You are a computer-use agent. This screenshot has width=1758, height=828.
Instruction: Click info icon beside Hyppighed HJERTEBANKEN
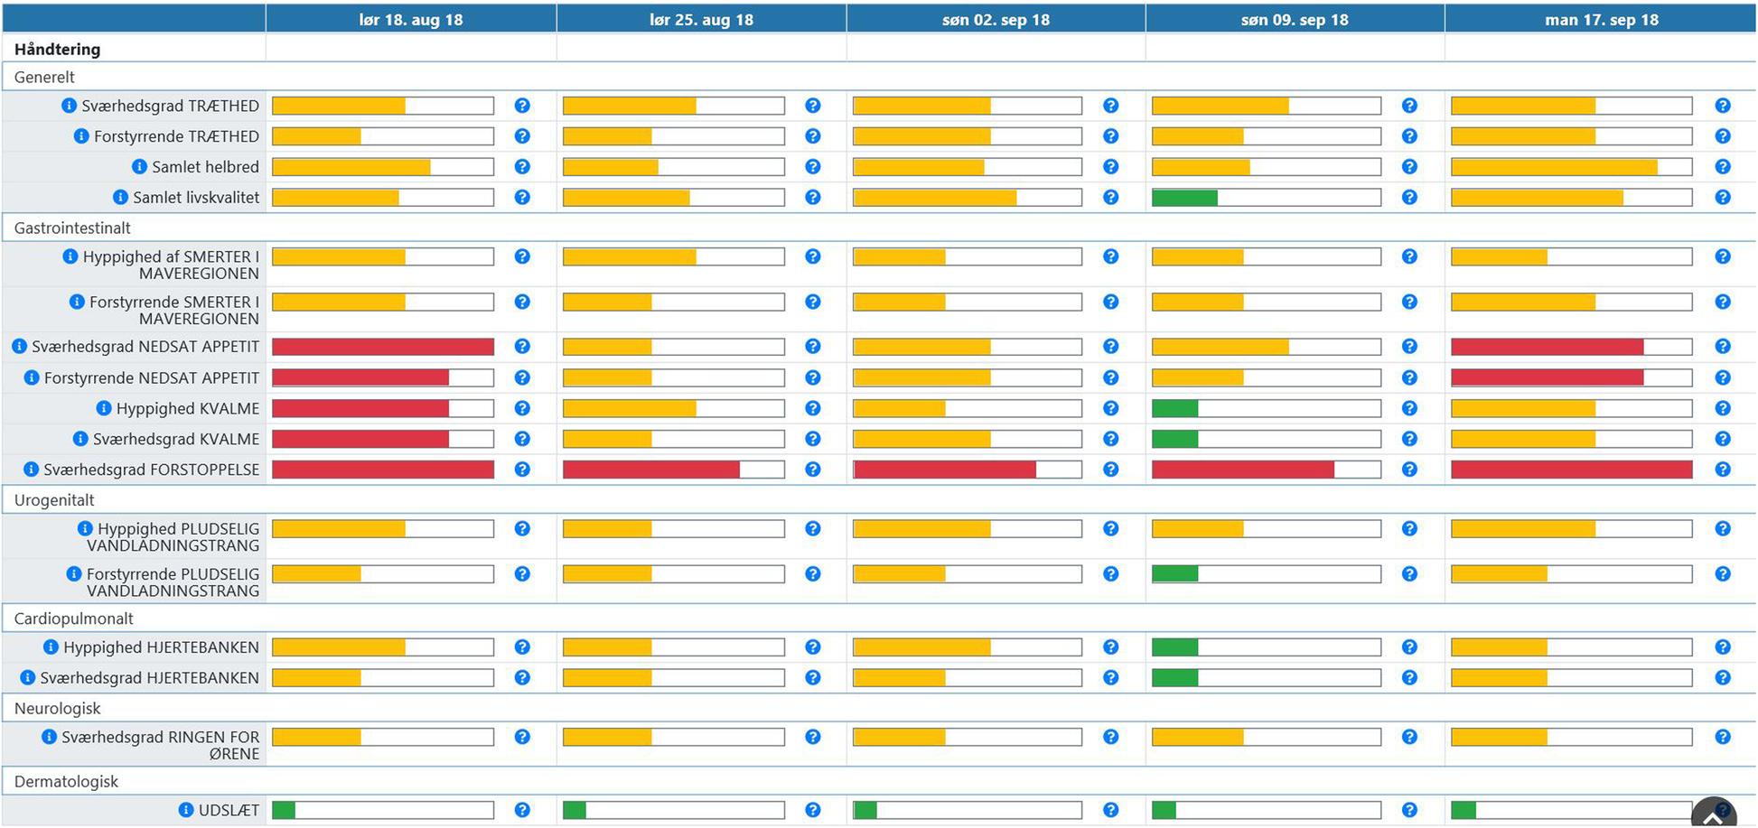[51, 647]
